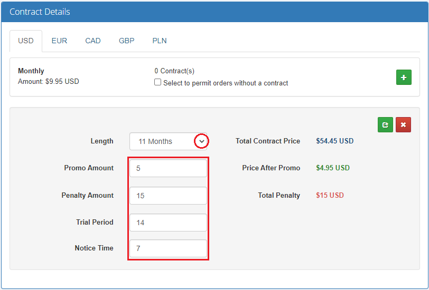
Task: Open the Length dropdown showing 11 Months
Action: pos(168,141)
